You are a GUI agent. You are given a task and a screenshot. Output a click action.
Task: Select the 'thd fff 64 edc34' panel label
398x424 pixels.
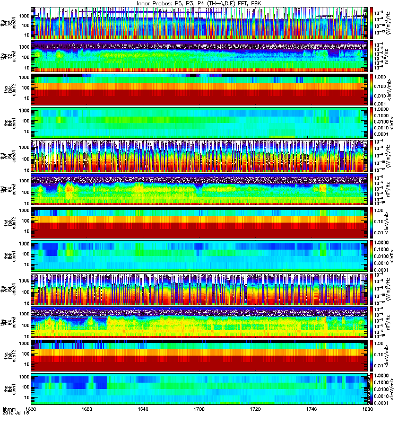tap(8, 156)
